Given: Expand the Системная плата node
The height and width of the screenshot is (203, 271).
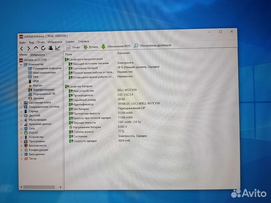Looking at the screenshot, I should [x=21, y=103].
